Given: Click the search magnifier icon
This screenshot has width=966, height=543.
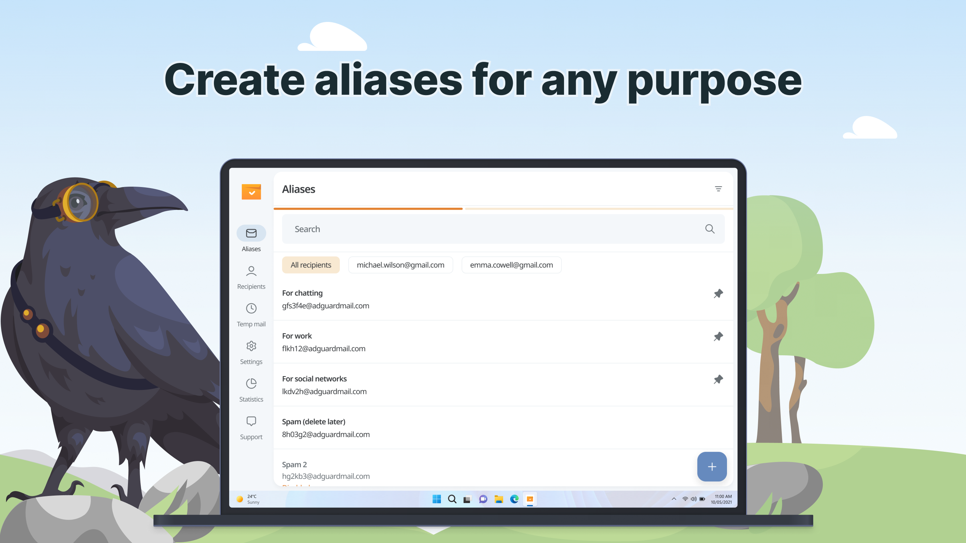Looking at the screenshot, I should 710,229.
